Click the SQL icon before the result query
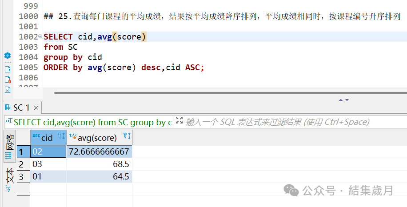This screenshot has height=207, width=407. point(9,121)
